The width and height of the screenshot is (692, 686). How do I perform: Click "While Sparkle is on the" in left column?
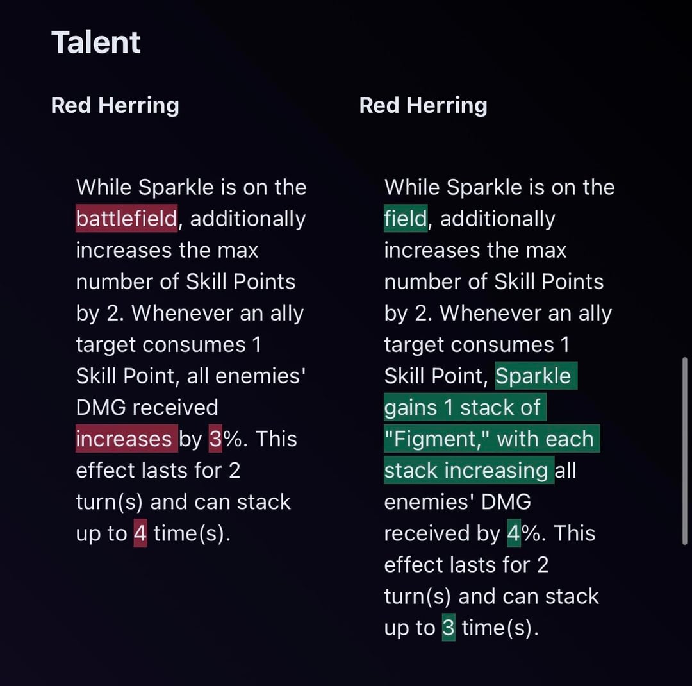click(x=191, y=187)
